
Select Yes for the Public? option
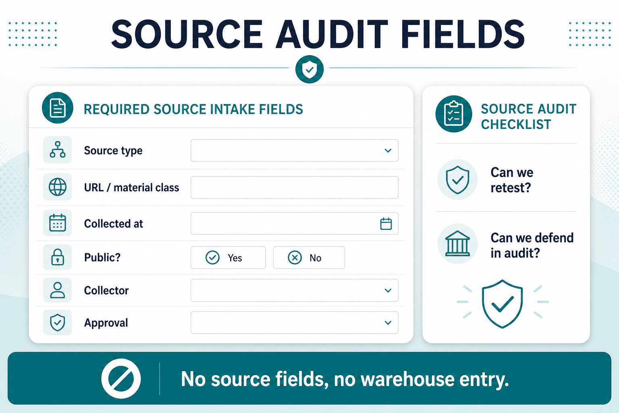[x=228, y=257]
